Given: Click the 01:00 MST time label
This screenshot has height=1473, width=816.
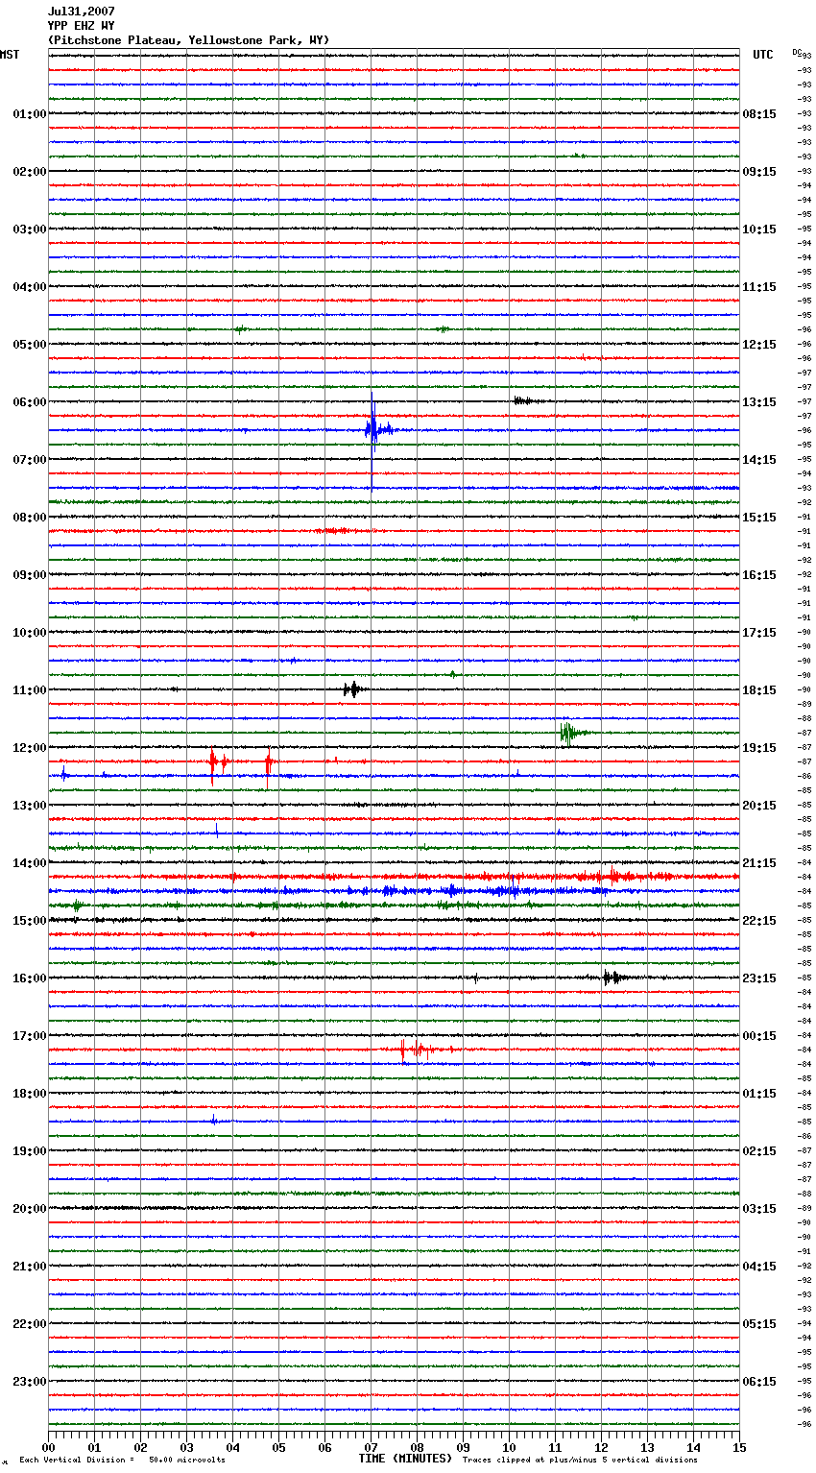Looking at the screenshot, I should 30,114.
